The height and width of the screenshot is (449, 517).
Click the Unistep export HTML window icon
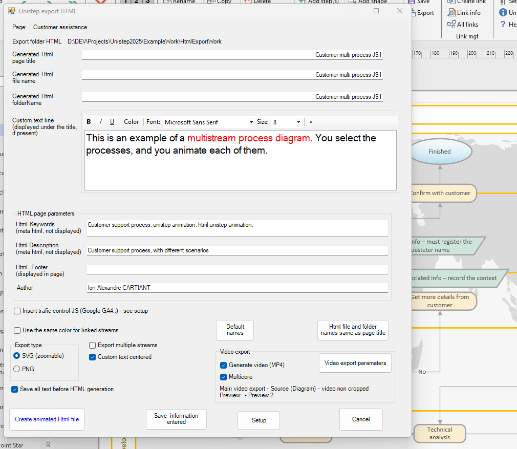pyautogui.click(x=12, y=11)
